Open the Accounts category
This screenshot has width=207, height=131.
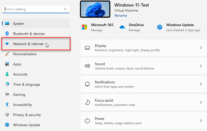pyautogui.click(x=36, y=74)
